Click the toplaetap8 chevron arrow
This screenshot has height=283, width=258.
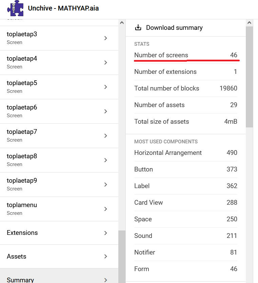click(106, 160)
